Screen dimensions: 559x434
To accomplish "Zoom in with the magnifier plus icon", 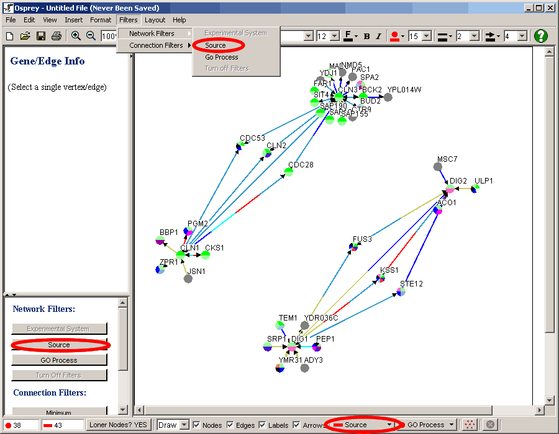I will point(76,36).
